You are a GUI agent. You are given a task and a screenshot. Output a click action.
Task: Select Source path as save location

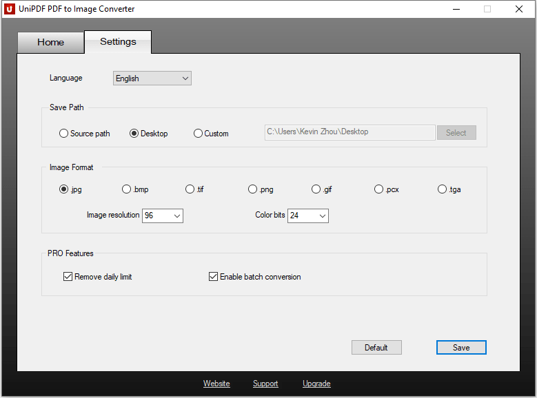[x=84, y=134]
